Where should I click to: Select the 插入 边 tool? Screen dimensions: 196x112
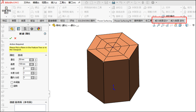click(x=64, y=16)
